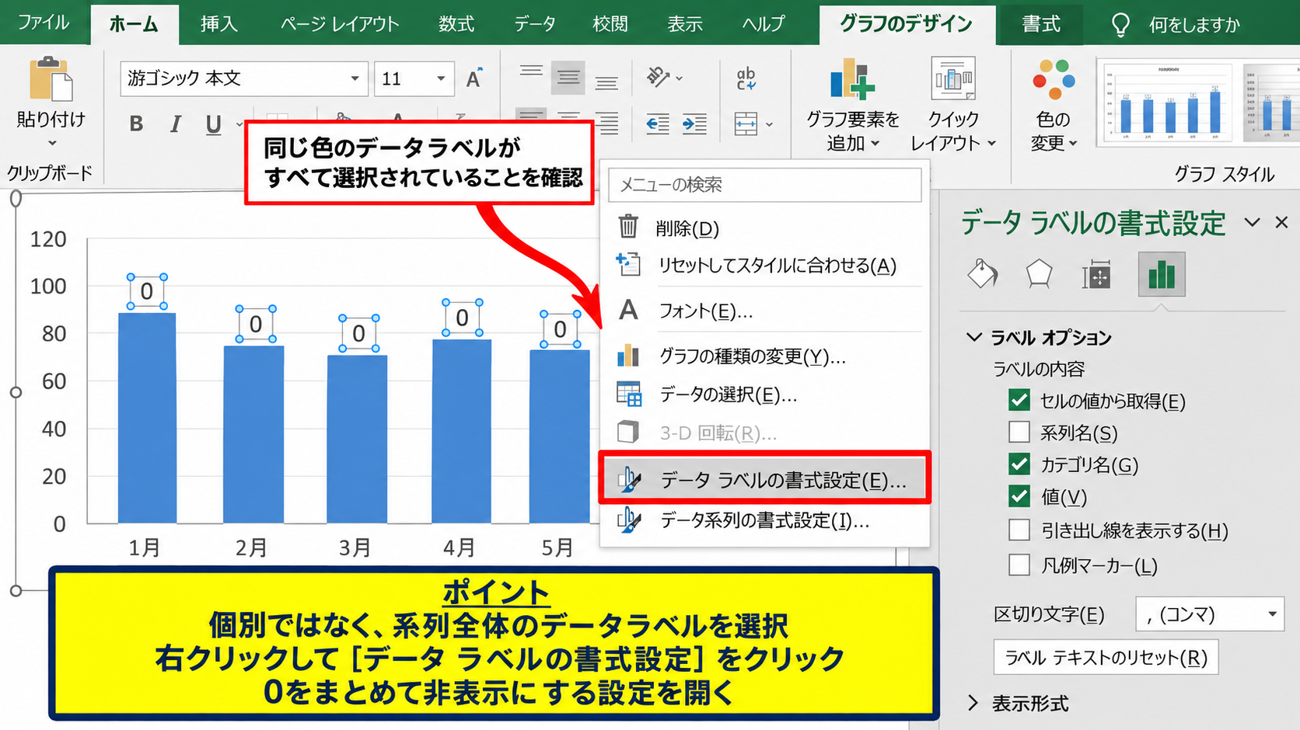The height and width of the screenshot is (730, 1300).
Task: Switch to 校閲 tab
Action: pos(610,24)
